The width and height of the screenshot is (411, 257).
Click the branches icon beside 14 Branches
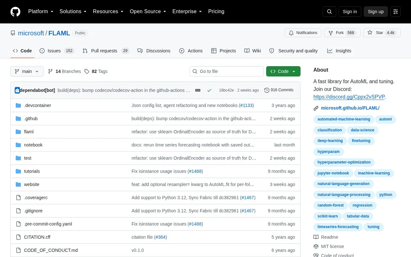[x=50, y=71]
